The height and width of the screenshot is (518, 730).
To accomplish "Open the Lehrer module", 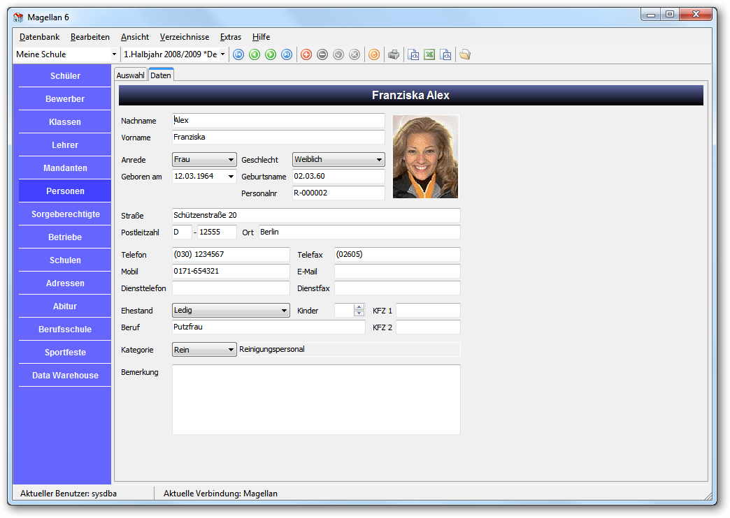I will click(65, 145).
